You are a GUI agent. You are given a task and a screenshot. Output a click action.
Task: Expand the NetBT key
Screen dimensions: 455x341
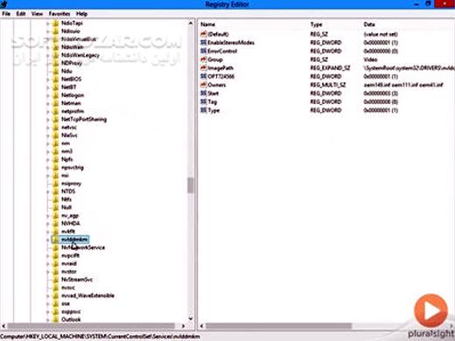point(48,87)
